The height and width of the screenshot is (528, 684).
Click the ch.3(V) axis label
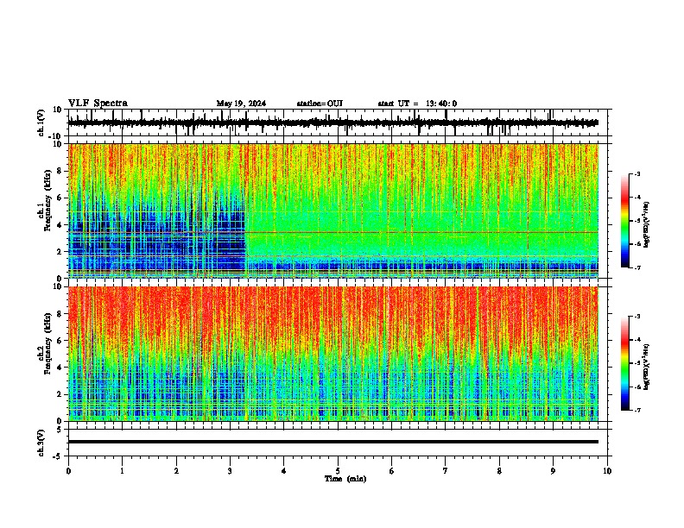tap(41, 443)
